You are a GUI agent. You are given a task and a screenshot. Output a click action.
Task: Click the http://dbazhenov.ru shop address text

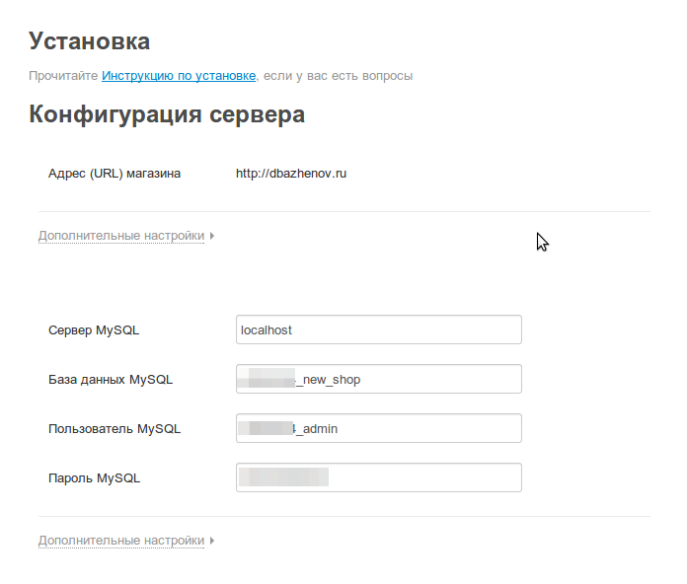click(x=291, y=174)
